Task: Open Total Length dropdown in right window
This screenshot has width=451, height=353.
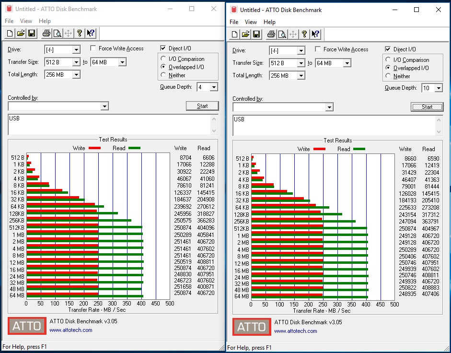Action: [301, 75]
